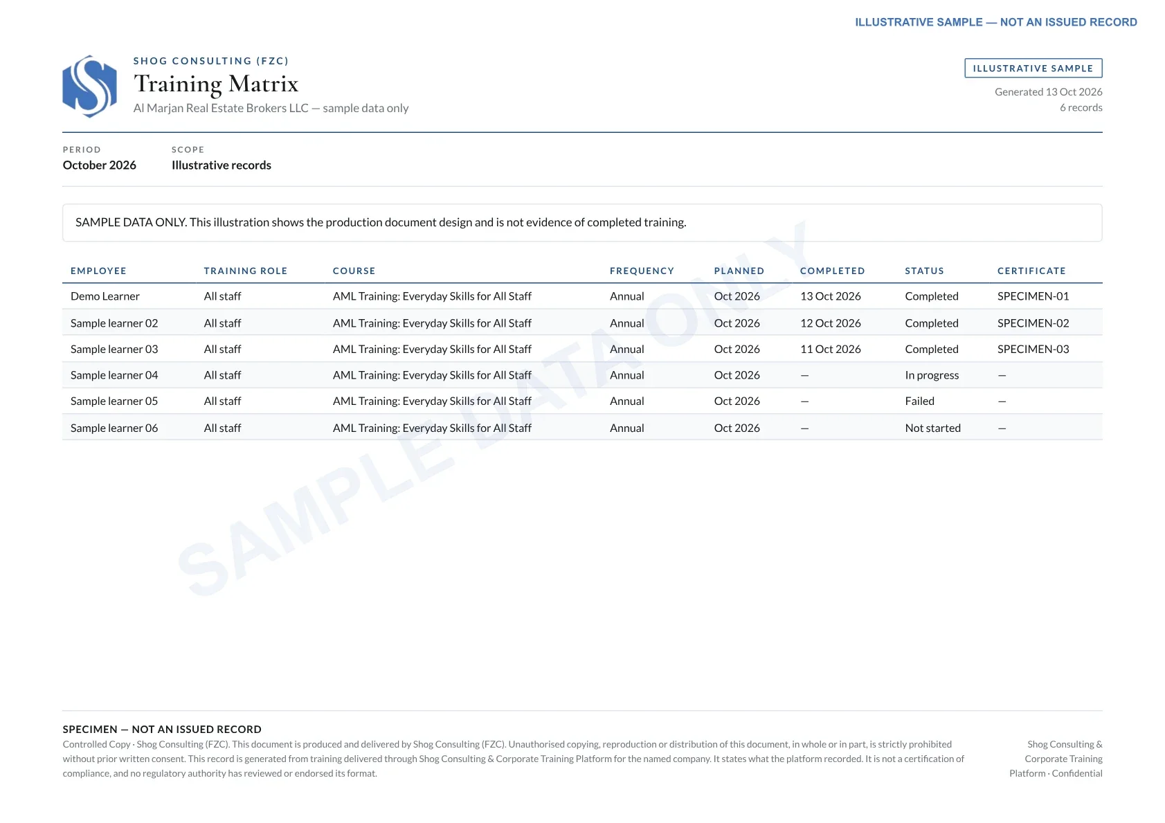
Task: Select the Sample learner 06 cell
Action: [x=114, y=428]
